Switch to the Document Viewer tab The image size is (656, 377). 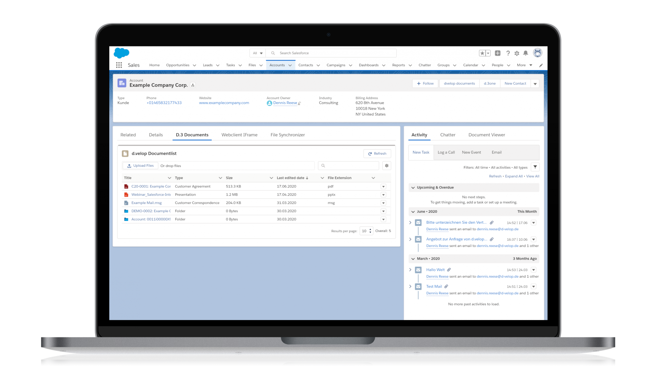487,135
